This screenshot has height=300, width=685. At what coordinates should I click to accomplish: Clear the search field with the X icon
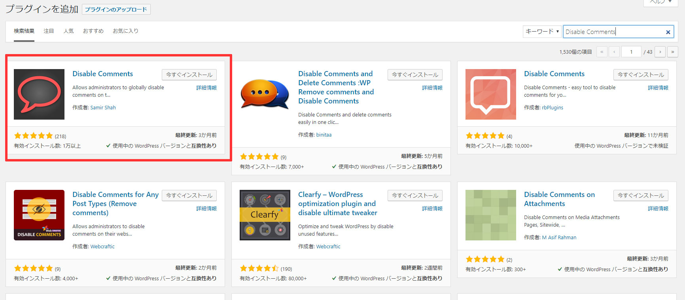(668, 32)
